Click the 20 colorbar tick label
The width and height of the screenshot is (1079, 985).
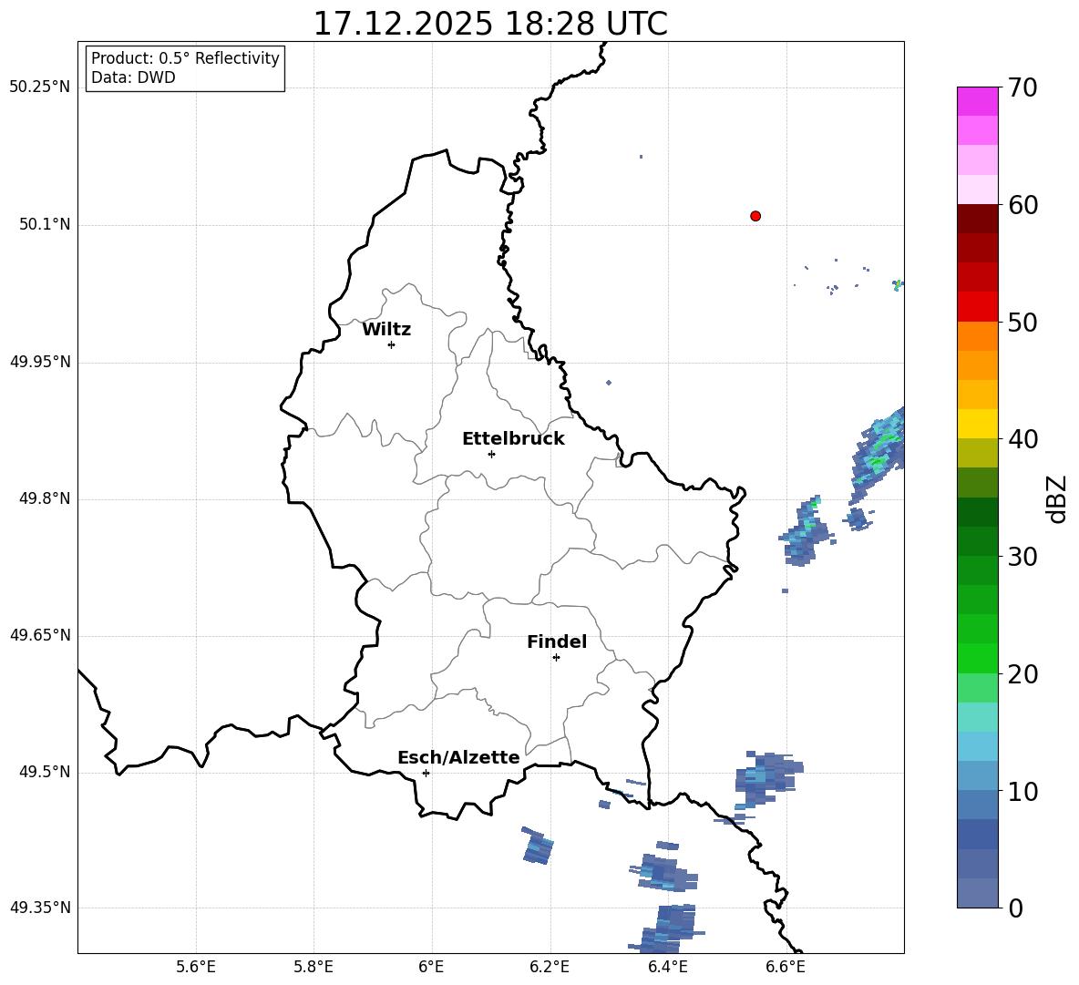[x=1022, y=674]
